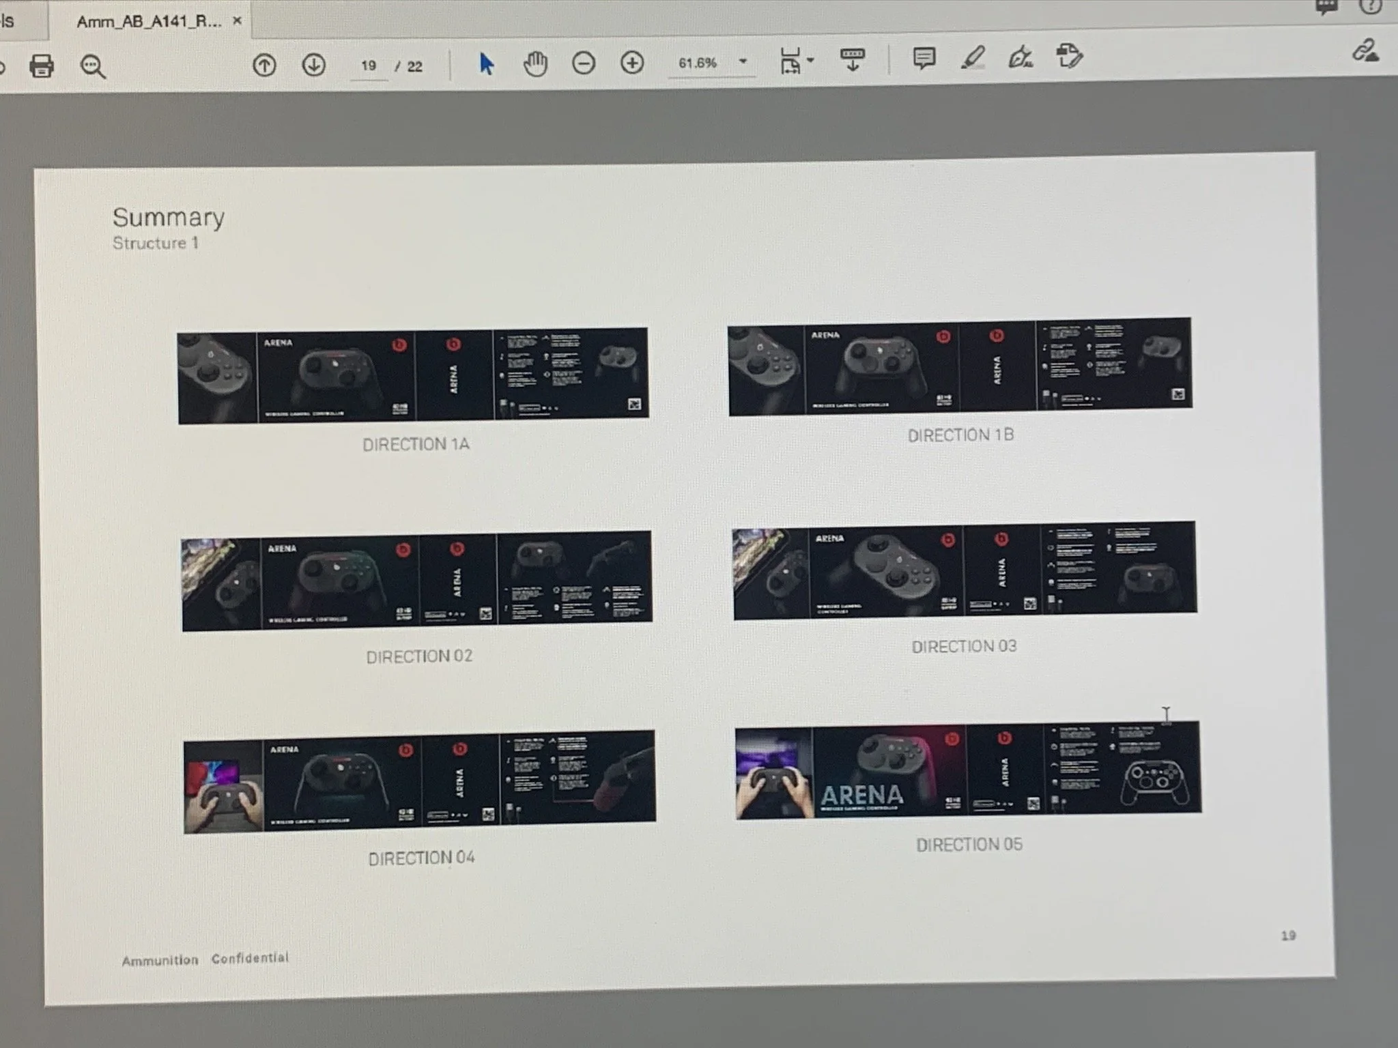This screenshot has width=1398, height=1048.
Task: Click the share link icon
Action: [1365, 52]
